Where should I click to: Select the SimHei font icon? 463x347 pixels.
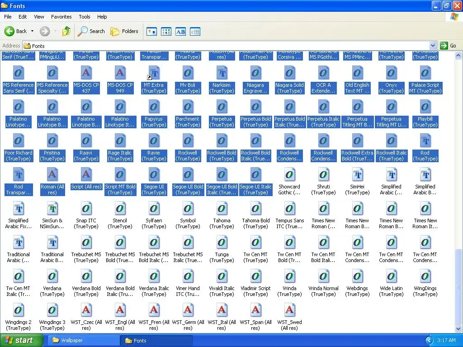pyautogui.click(x=357, y=175)
